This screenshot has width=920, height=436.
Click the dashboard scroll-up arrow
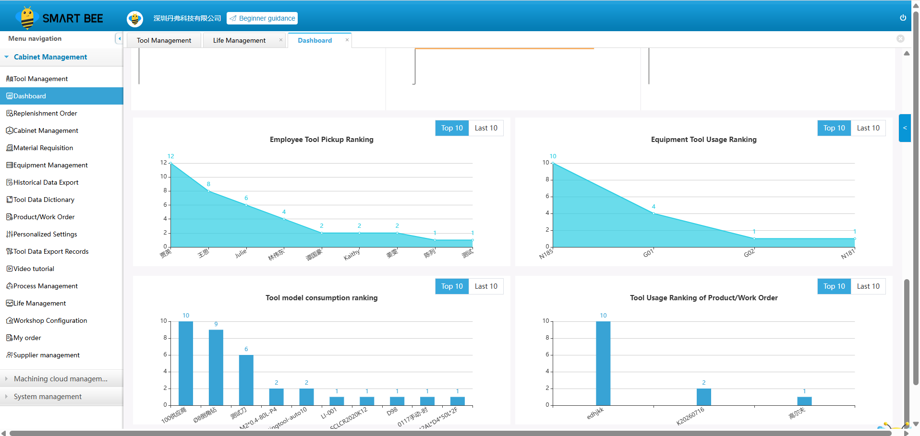coord(907,53)
